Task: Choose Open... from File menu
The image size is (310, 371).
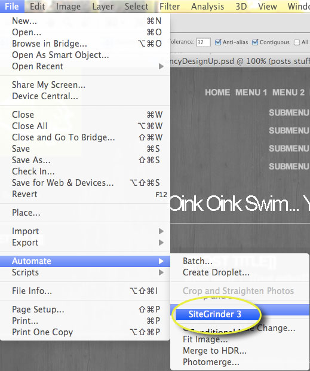Action: tap(85, 32)
